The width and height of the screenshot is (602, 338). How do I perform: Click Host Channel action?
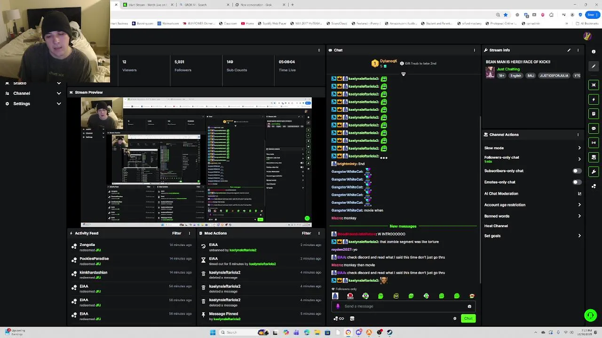496,226
